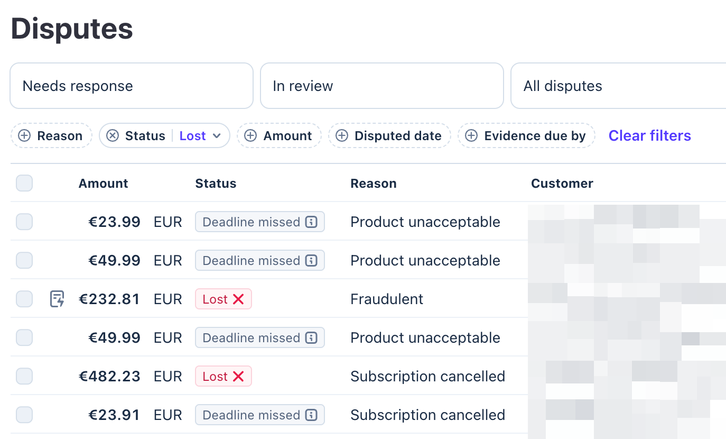Select the checkbox for the €23.91 dispute
The height and width of the screenshot is (439, 726).
tap(24, 415)
